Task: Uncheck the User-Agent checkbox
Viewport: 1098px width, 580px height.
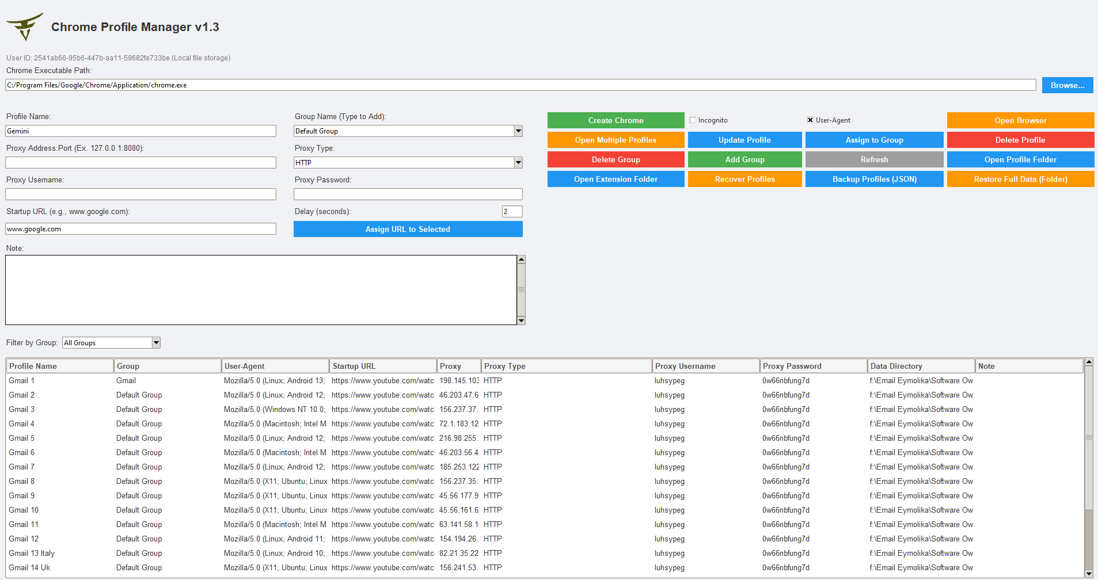Action: point(810,120)
